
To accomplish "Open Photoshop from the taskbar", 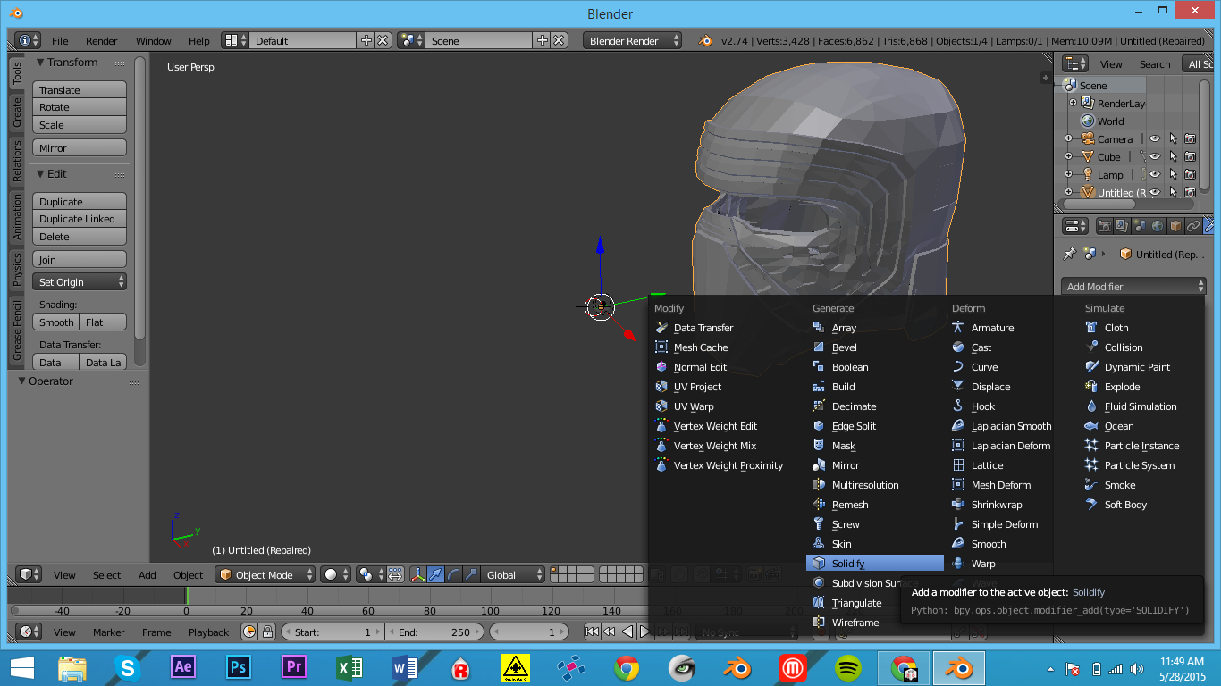I will (238, 667).
